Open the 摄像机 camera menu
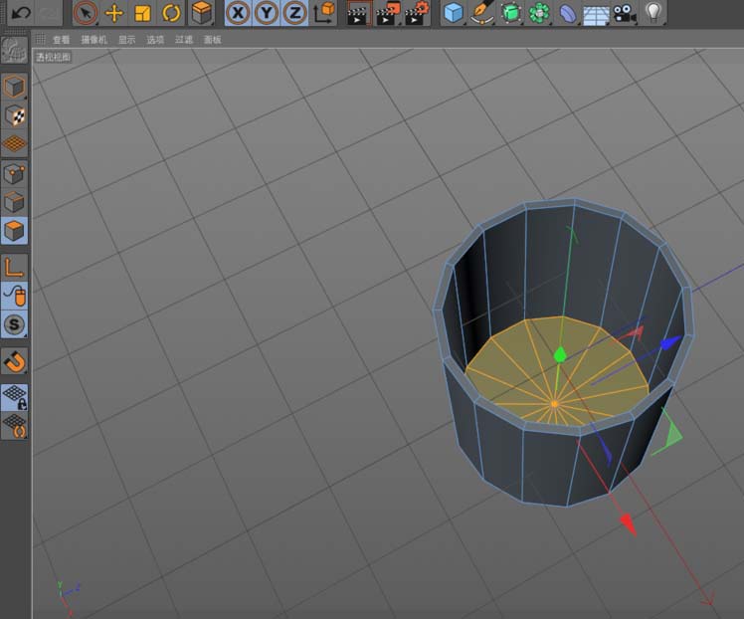744x619 pixels. 94,40
